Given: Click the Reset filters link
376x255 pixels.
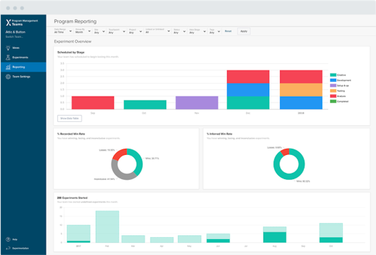Looking at the screenshot, I should pos(228,31).
